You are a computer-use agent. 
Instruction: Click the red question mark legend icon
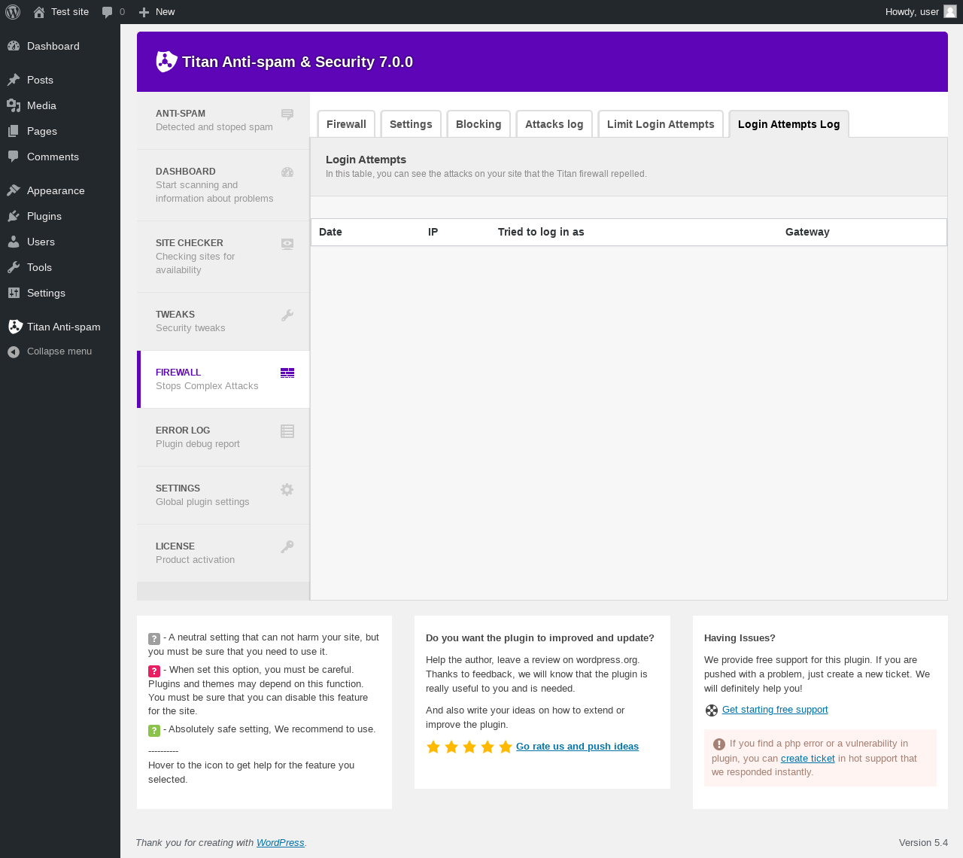click(x=154, y=671)
